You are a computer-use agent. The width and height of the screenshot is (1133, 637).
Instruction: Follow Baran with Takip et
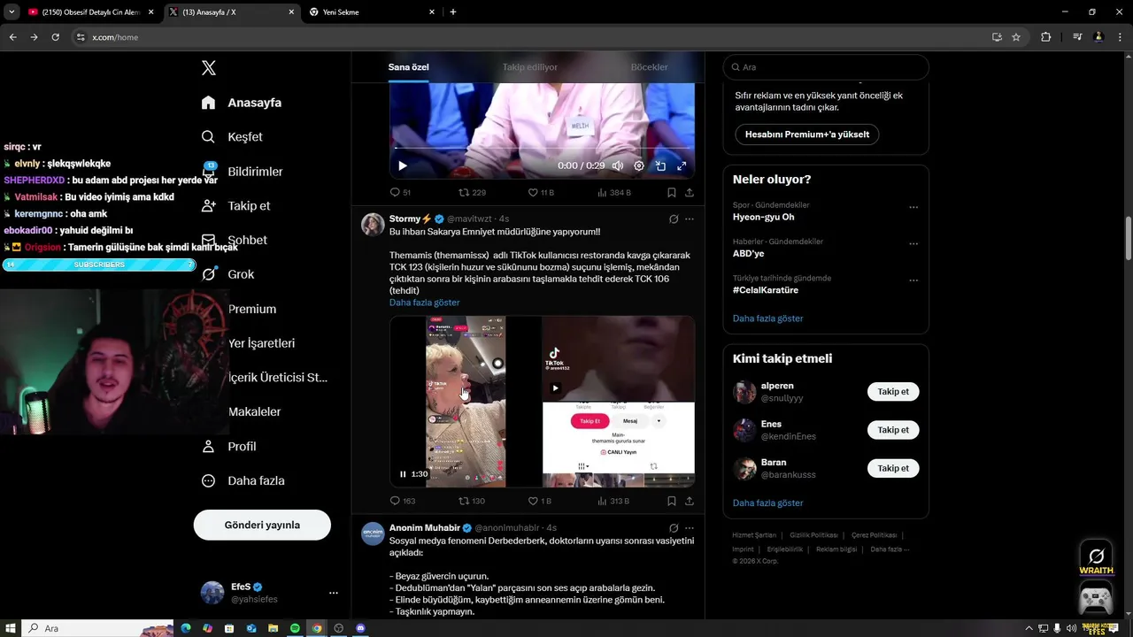[x=893, y=468]
